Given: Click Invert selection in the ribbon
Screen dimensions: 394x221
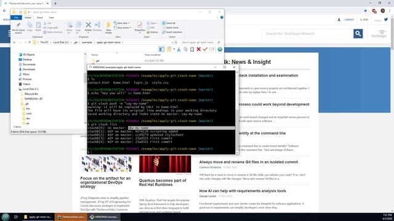Looking at the screenshot, I should (x=172, y=32).
